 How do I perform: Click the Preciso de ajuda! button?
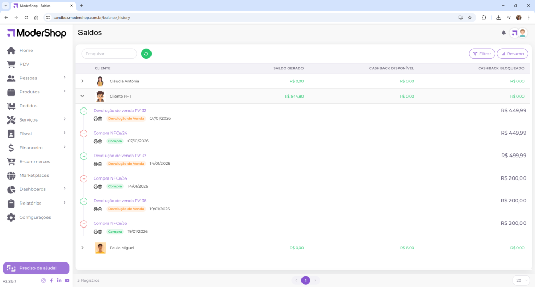point(36,268)
